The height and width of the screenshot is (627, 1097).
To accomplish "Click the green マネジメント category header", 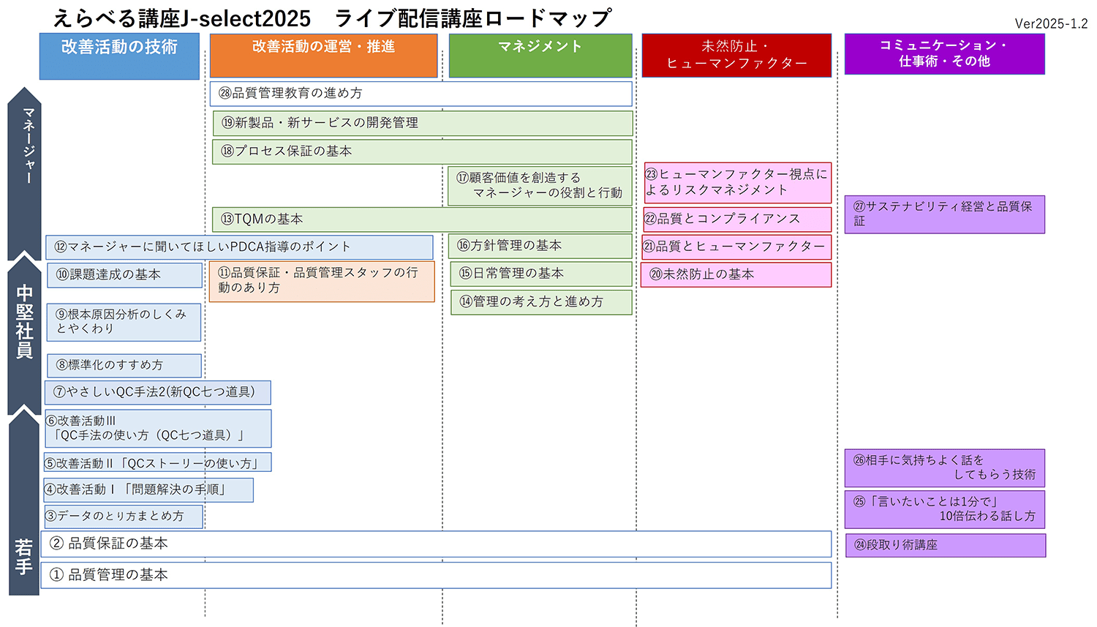I will pyautogui.click(x=540, y=56).
